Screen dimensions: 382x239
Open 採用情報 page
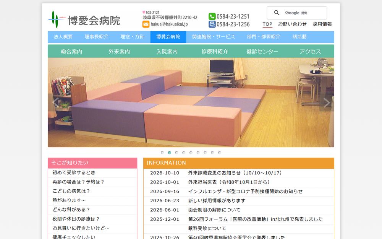point(322,24)
